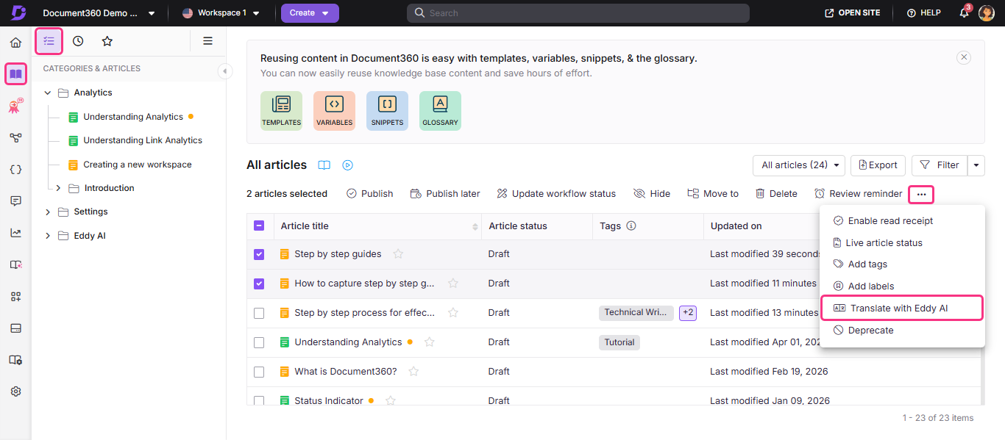Click the Search field at the top
Viewport: 1005px width, 440px height.
(x=577, y=12)
